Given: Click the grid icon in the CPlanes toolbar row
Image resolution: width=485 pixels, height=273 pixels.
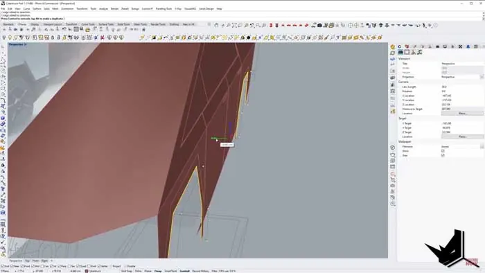Looking at the screenshot, I should pos(76,30).
